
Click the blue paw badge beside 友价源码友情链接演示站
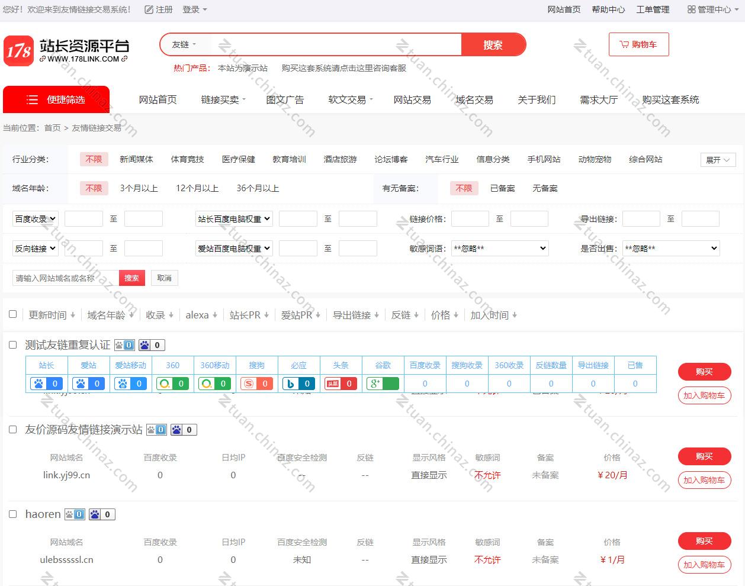pyautogui.click(x=184, y=430)
